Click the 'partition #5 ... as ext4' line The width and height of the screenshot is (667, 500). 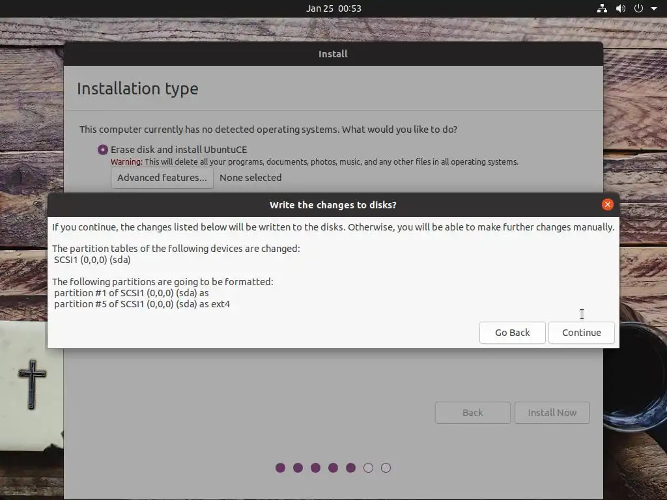[142, 304]
